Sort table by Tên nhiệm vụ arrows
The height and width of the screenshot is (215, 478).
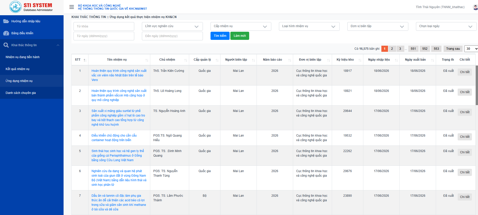(x=147, y=60)
